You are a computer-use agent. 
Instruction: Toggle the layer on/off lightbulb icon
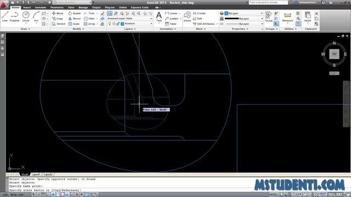coord(110,24)
